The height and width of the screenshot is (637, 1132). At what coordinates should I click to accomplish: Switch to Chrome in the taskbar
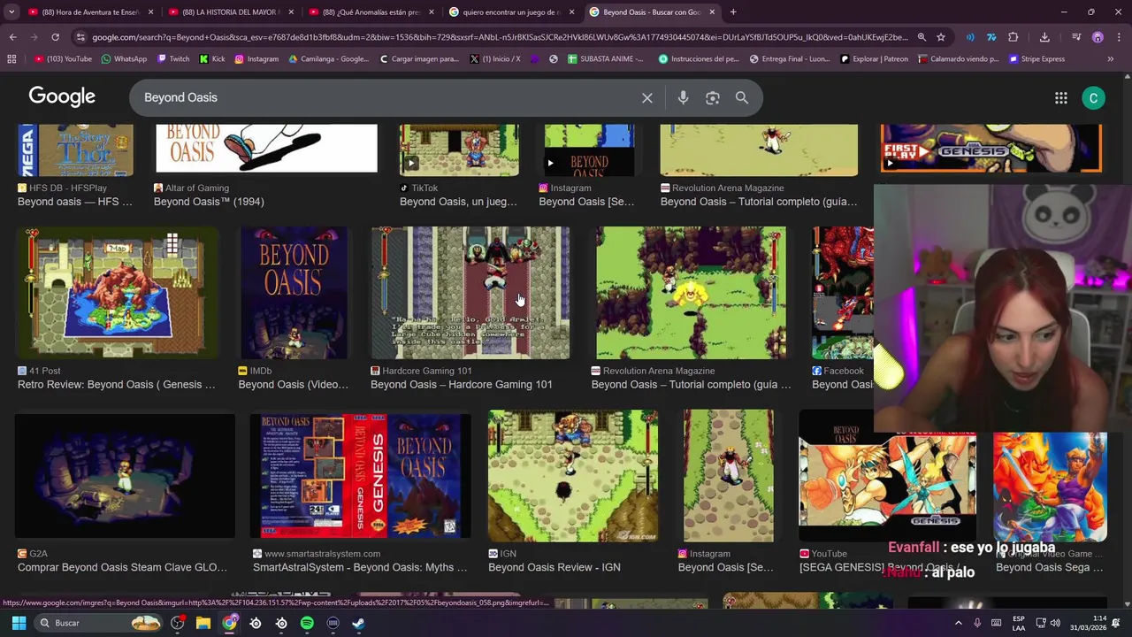(230, 623)
